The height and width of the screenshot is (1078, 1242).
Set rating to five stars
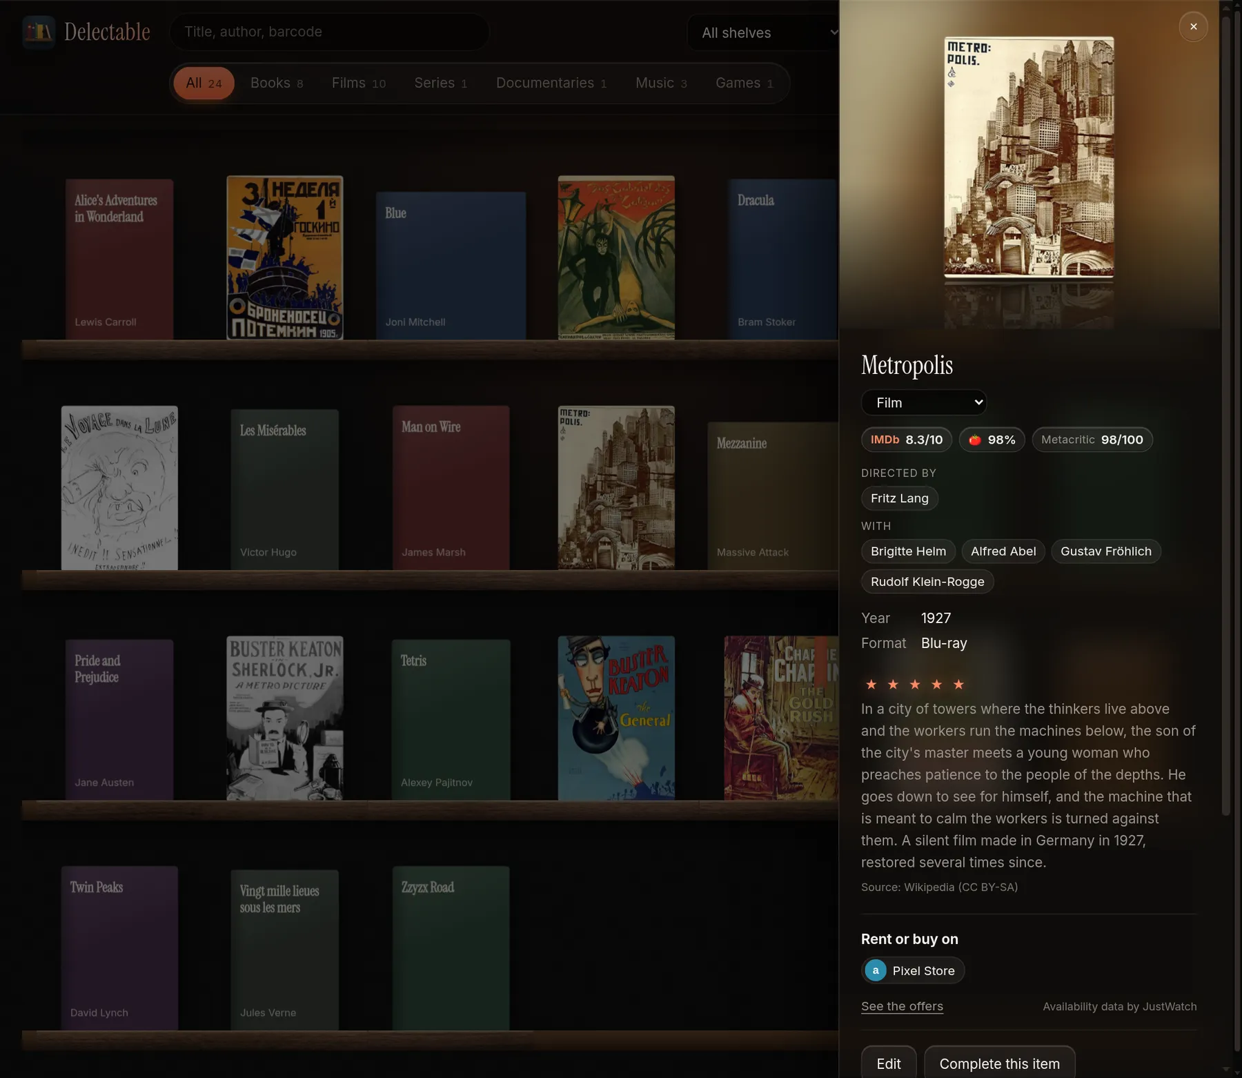pos(958,684)
